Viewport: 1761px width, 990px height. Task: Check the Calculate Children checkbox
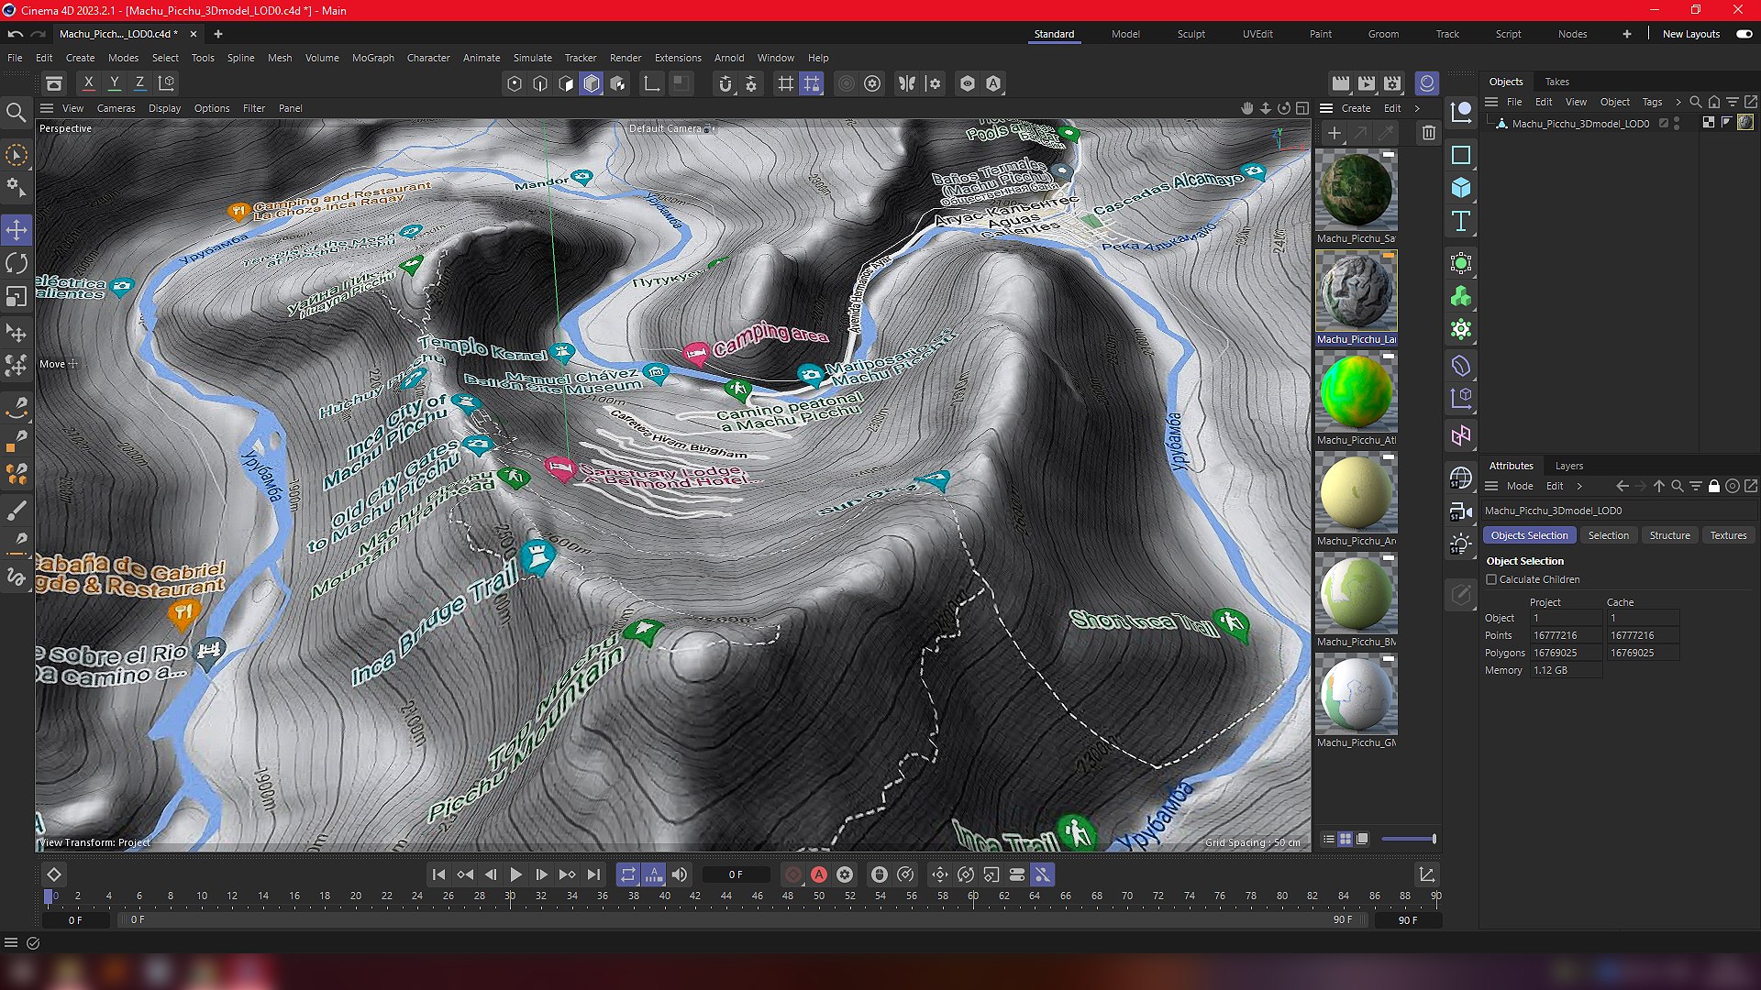pos(1491,579)
